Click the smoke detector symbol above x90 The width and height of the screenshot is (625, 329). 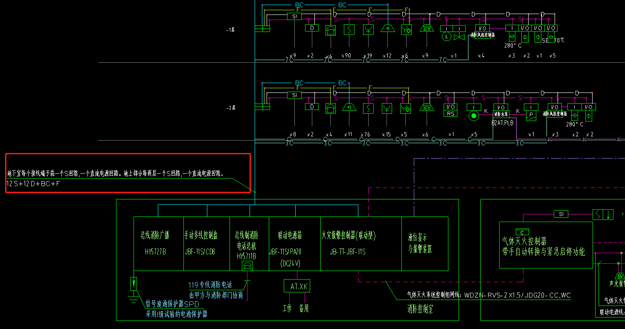click(349, 30)
